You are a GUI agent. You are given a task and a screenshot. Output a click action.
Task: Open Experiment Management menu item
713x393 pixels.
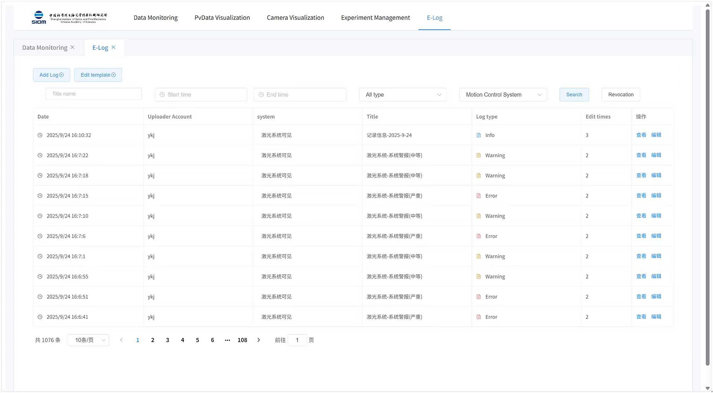[x=375, y=18]
